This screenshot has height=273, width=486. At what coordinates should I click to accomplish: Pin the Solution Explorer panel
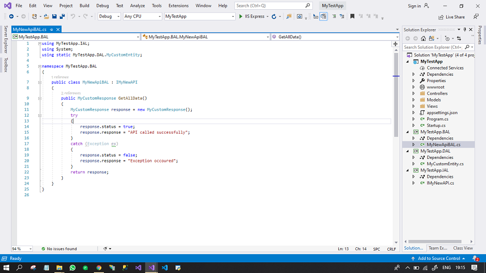(x=465, y=30)
